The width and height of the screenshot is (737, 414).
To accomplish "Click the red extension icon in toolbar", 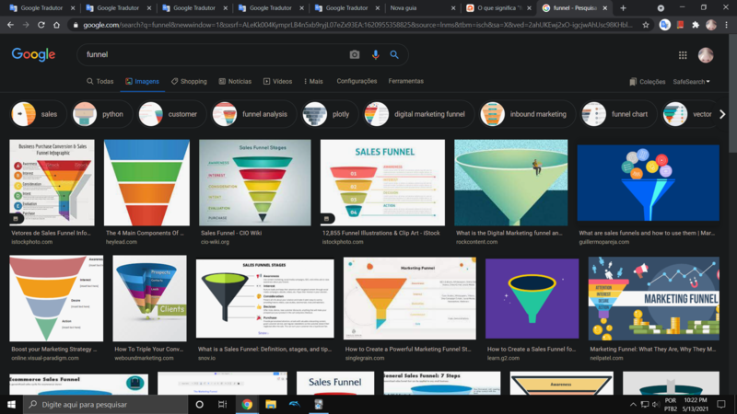I will (x=680, y=25).
